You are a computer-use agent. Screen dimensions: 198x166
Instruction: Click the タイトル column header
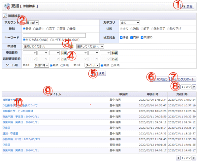(55, 94)
